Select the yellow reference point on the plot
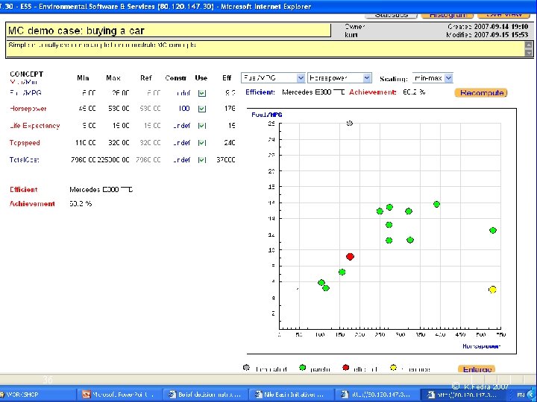Screen dimensions: 537x402 tap(493, 290)
